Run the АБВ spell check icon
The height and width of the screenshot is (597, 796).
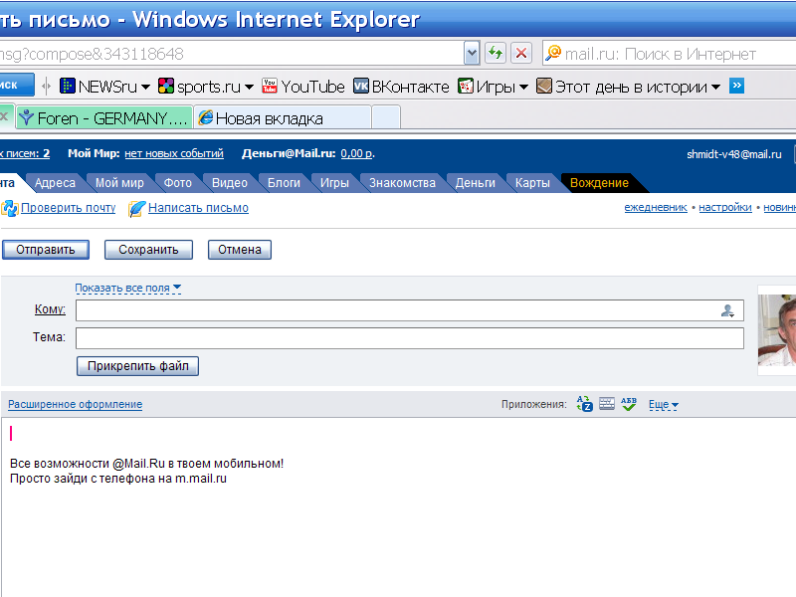pyautogui.click(x=629, y=404)
